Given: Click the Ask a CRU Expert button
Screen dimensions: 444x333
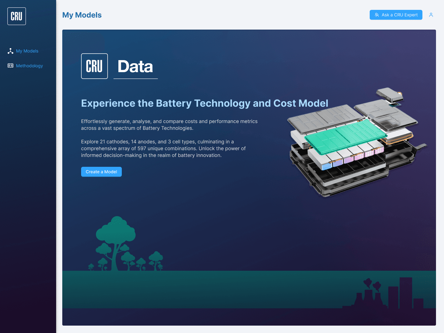Looking at the screenshot, I should (x=396, y=15).
